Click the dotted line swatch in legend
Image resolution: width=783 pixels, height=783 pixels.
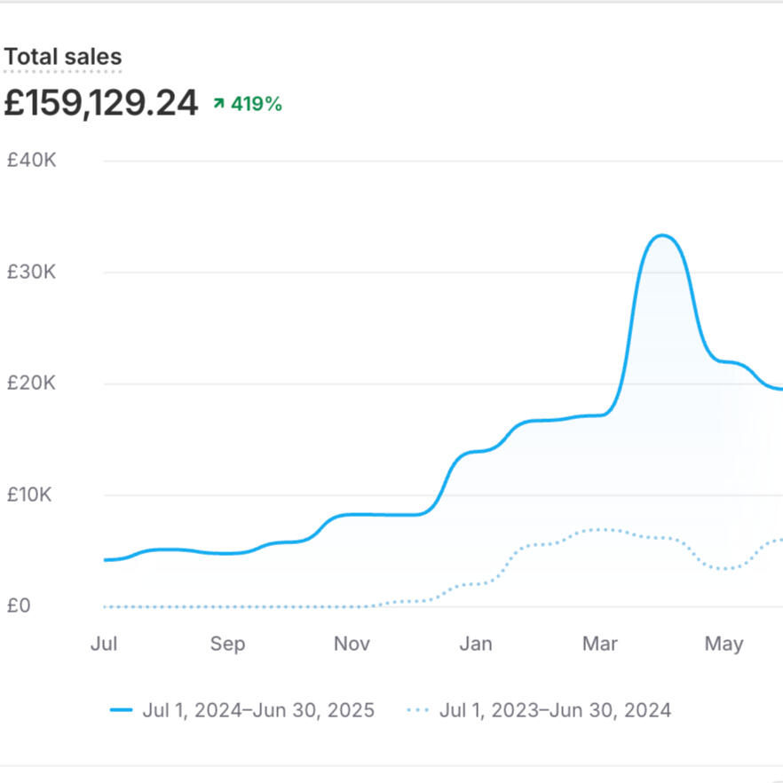tap(417, 710)
